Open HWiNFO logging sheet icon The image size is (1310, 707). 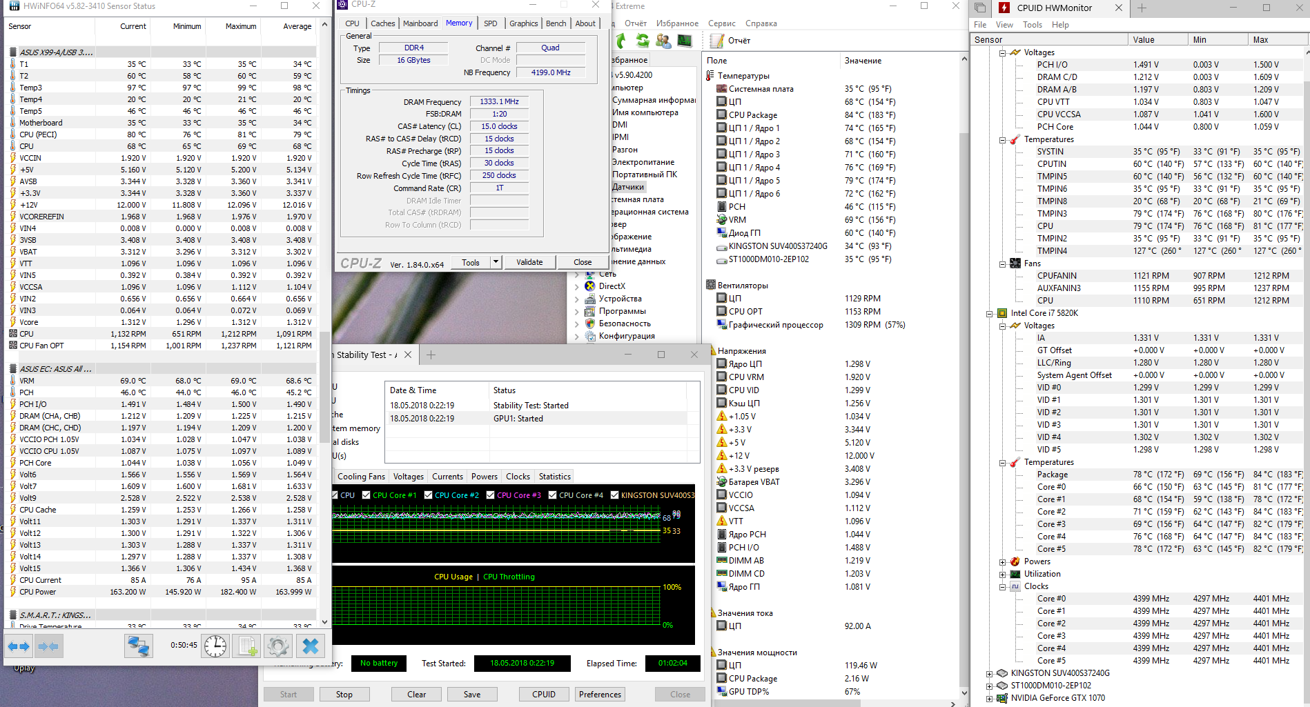click(x=246, y=646)
